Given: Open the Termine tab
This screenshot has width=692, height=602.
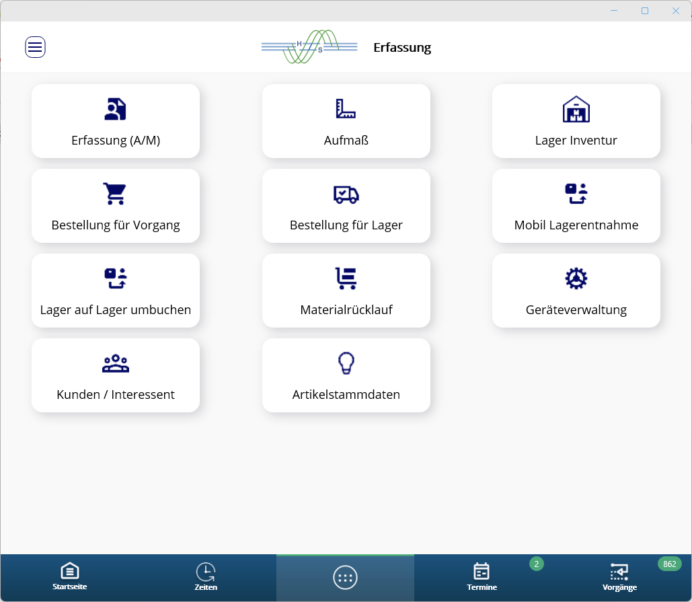Looking at the screenshot, I should pyautogui.click(x=482, y=577).
